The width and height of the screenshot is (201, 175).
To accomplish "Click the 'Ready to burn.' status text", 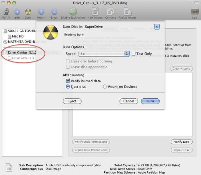I will [74, 35].
